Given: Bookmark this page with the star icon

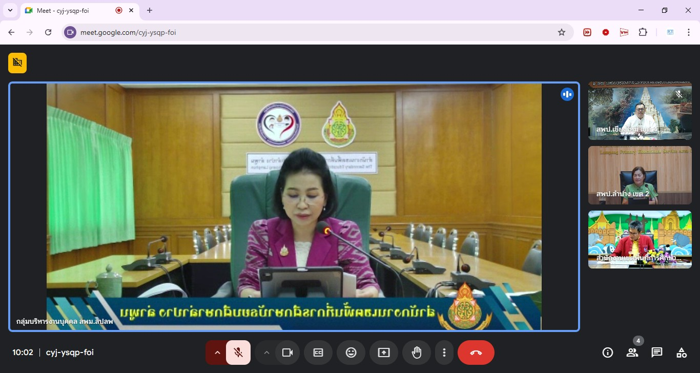Looking at the screenshot, I should point(562,32).
